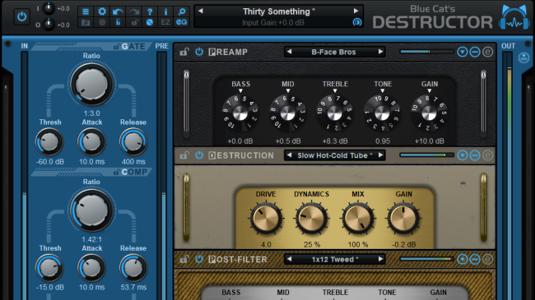Click the EQ toolbar button
The image size is (535, 300).
point(182,22)
